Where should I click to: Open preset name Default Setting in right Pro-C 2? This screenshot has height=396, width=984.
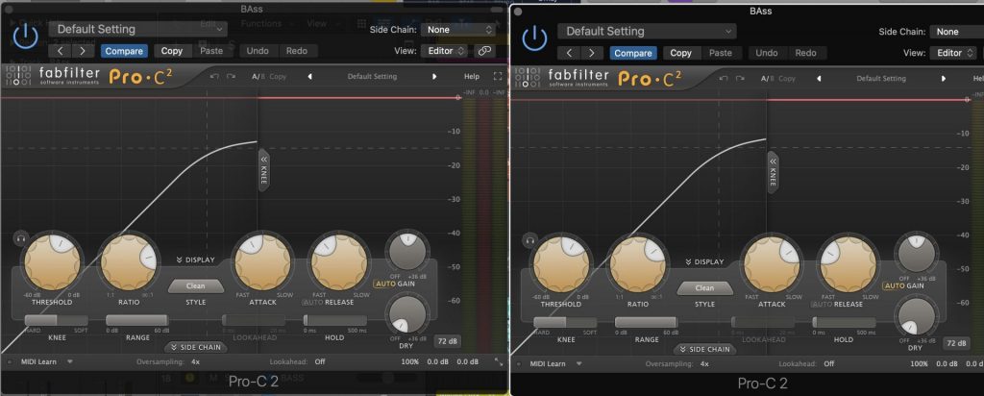881,79
